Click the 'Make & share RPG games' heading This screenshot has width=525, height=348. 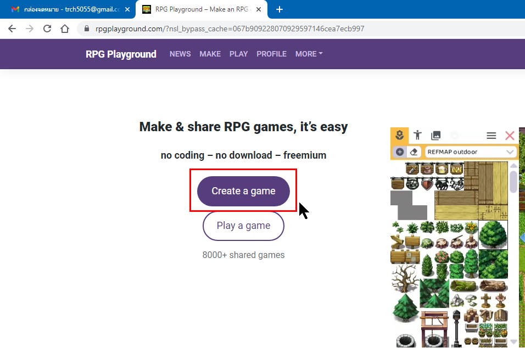point(243,127)
